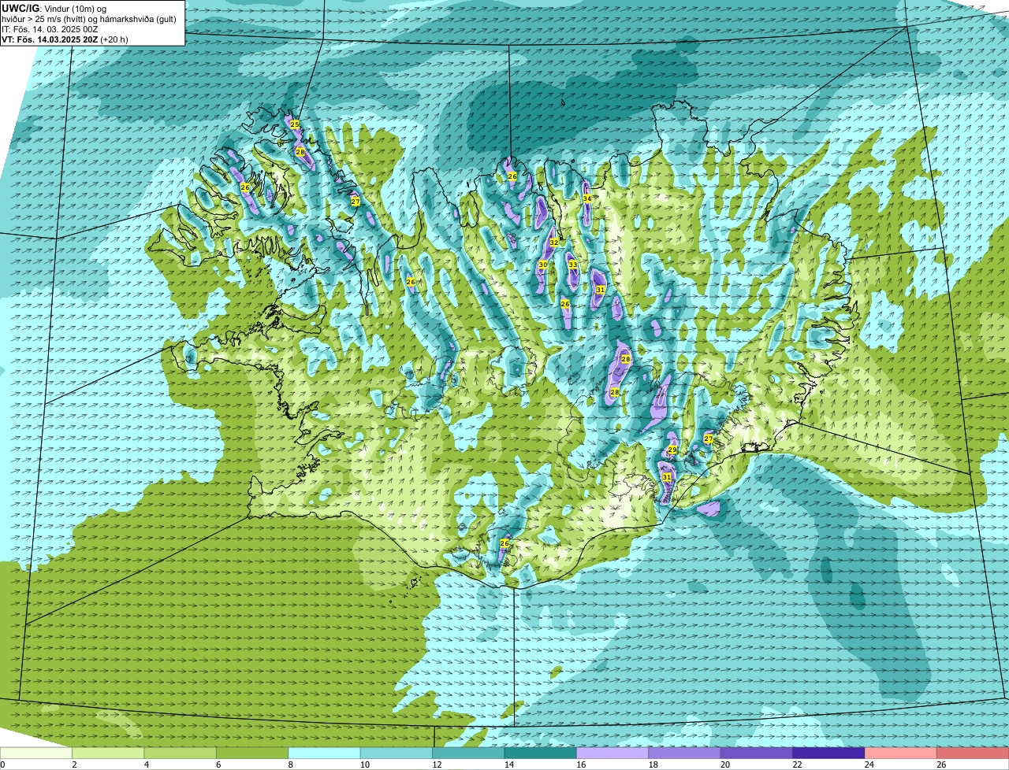The height and width of the screenshot is (770, 1009).
Task: Click the yellow gust label 25
Action: pos(295,124)
